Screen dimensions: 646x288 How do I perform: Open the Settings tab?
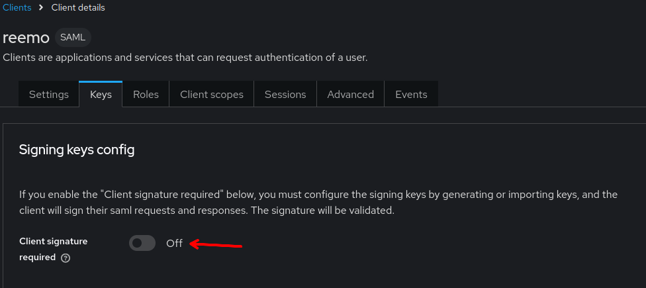[x=49, y=94]
